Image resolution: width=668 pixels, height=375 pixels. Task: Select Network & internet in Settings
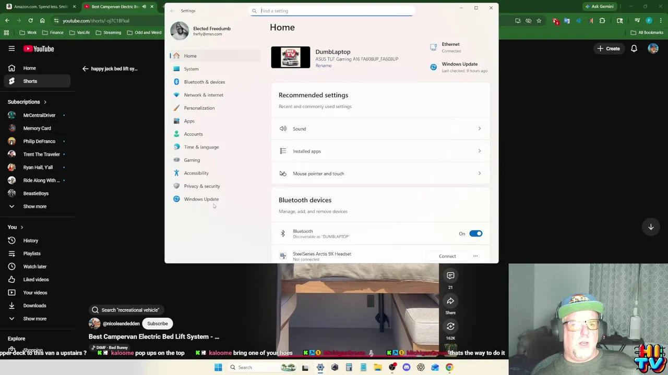(x=215, y=95)
